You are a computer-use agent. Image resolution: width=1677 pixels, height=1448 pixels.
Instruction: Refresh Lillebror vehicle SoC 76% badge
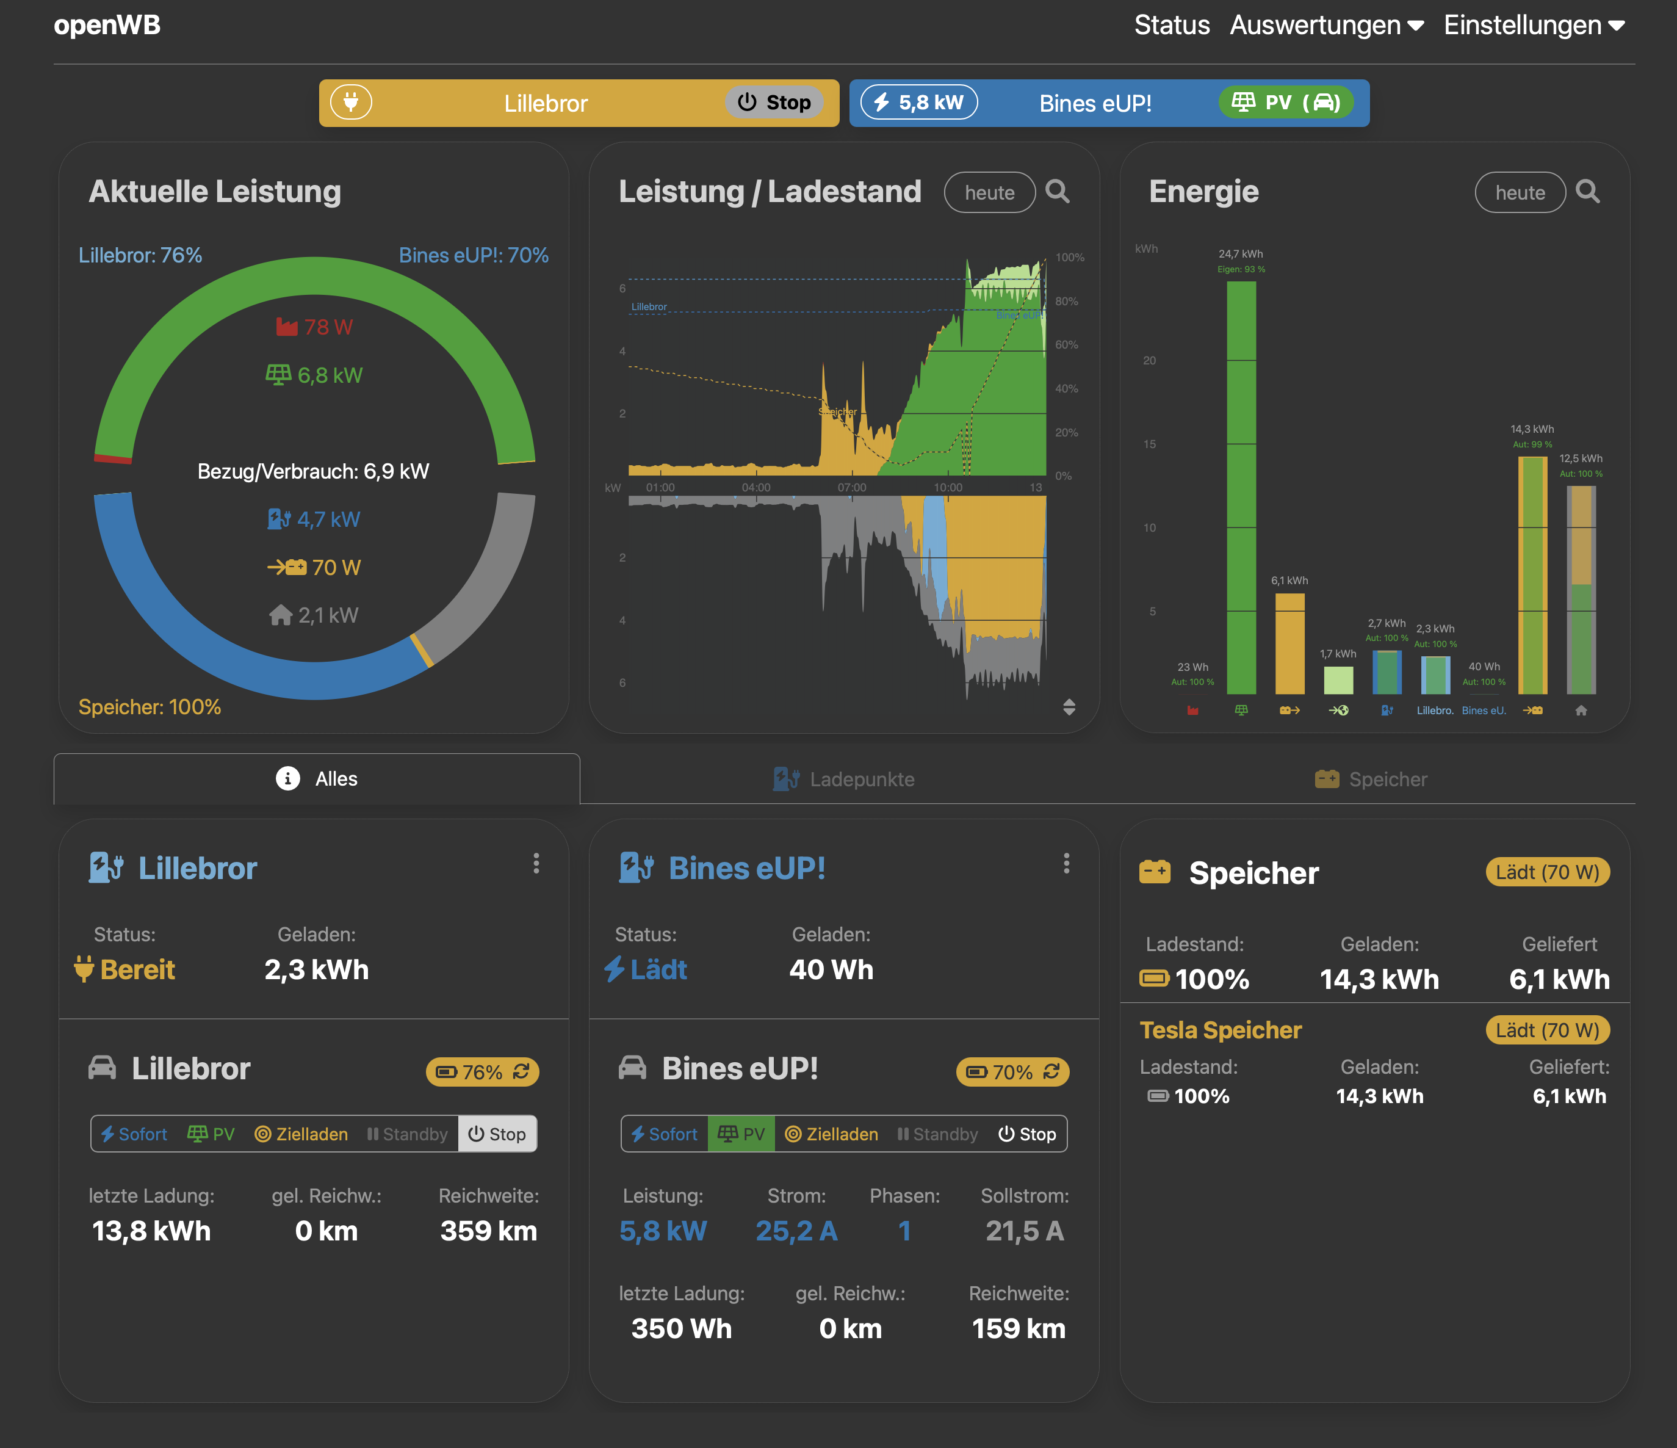coord(522,1071)
